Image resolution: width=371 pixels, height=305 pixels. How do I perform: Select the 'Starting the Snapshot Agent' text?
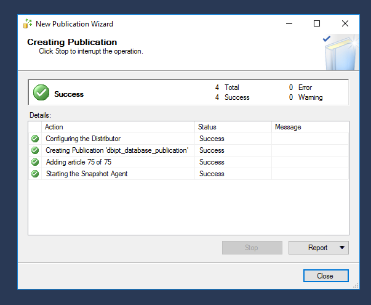(87, 174)
